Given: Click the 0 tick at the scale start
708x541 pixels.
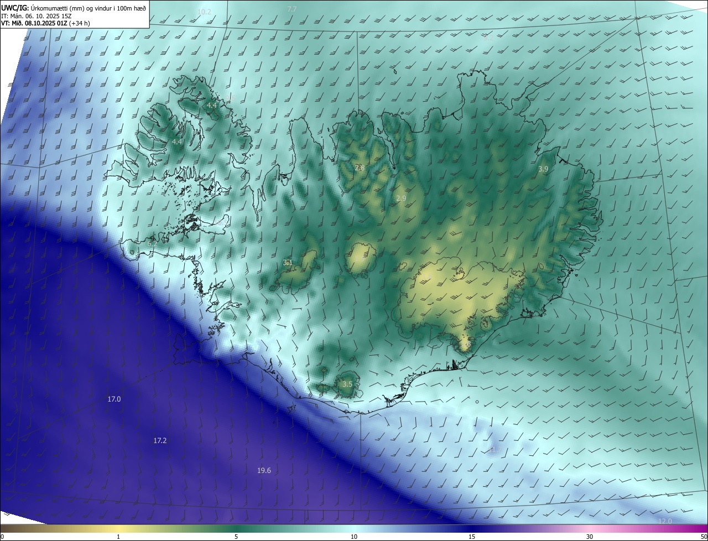Looking at the screenshot, I should [2, 537].
